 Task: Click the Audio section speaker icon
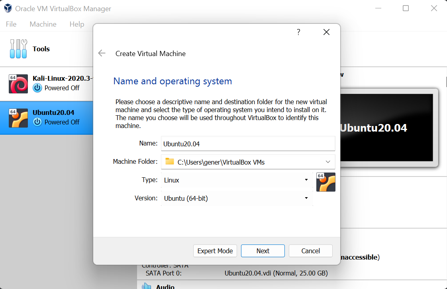tap(147, 286)
